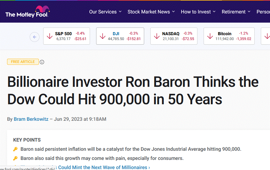Click the NASDAQ change -$72.55
The height and width of the screenshot is (170, 270).
pyautogui.click(x=188, y=39)
